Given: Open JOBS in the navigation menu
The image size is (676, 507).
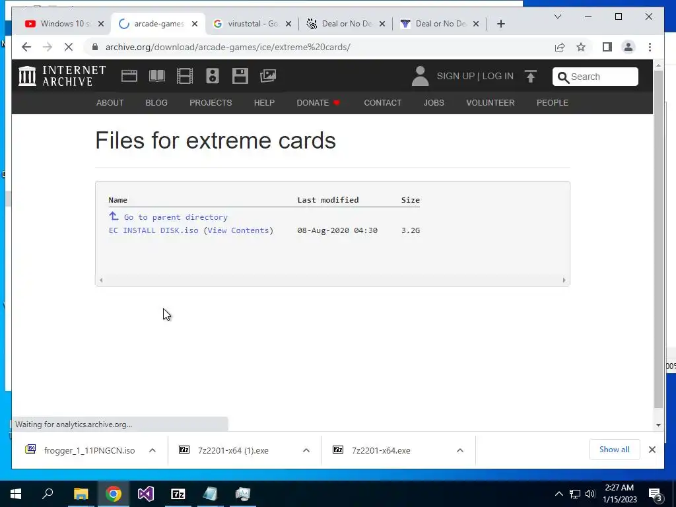Looking at the screenshot, I should coord(434,102).
